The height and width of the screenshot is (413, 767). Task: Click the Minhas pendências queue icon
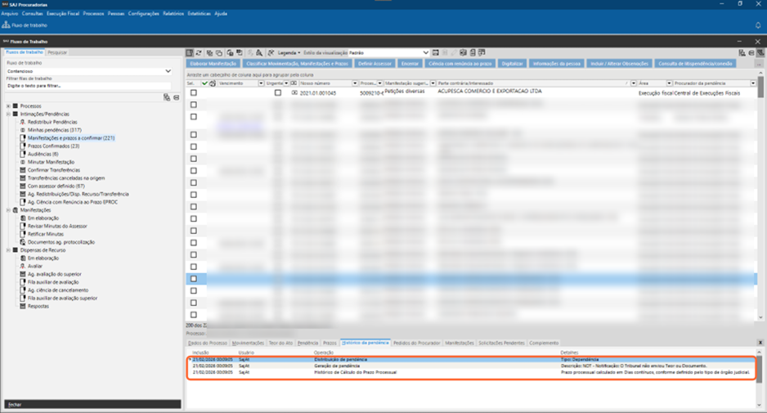[x=23, y=130]
